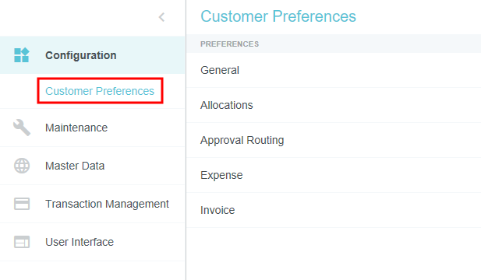The width and height of the screenshot is (481, 280).
Task: Open the Allocations preferences
Action: (x=334, y=105)
